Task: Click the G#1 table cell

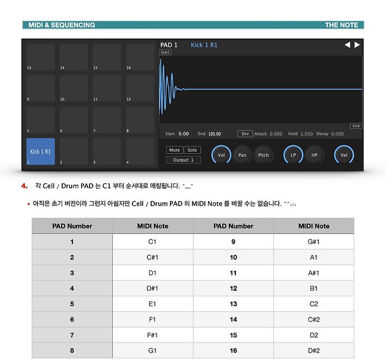Action: point(314,241)
